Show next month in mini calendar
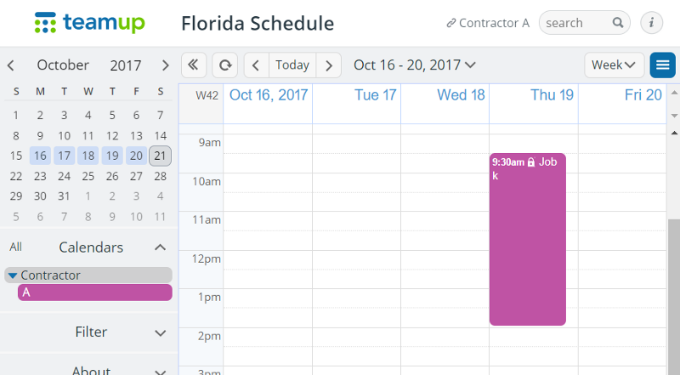This screenshot has width=680, height=375. coord(165,65)
